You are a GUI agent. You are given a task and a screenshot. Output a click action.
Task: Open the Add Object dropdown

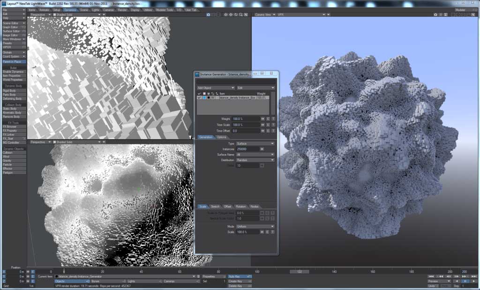point(216,88)
